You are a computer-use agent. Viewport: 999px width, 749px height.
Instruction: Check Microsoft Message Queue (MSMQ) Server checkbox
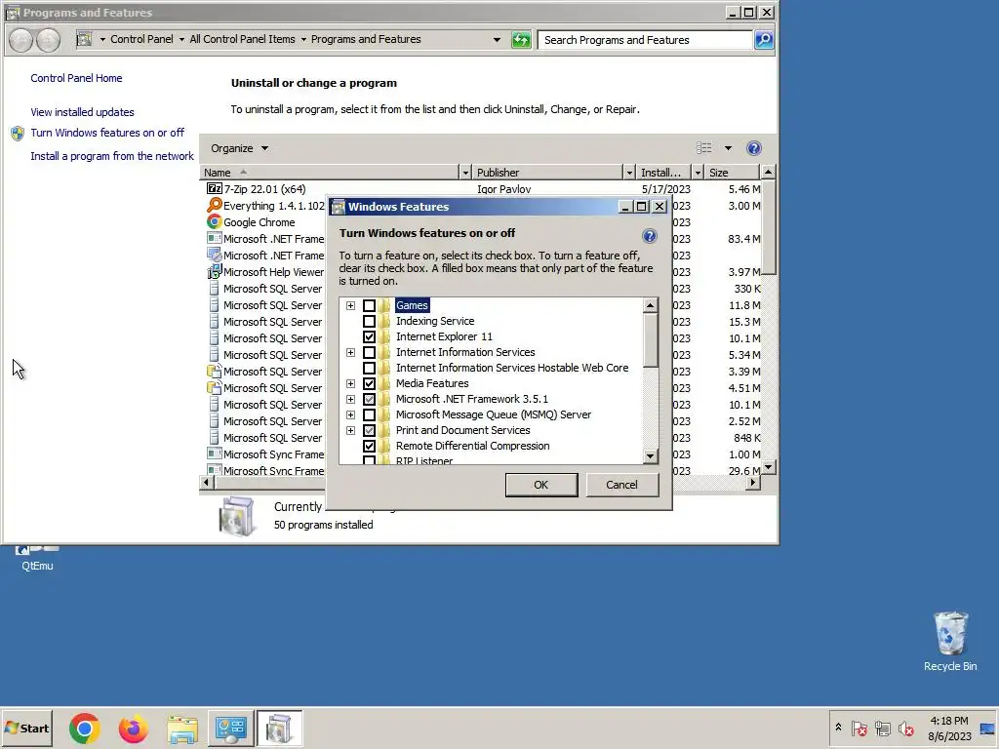pos(369,414)
